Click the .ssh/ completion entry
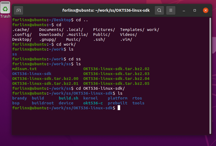The height and width of the screenshot is (146, 216). 99,39
